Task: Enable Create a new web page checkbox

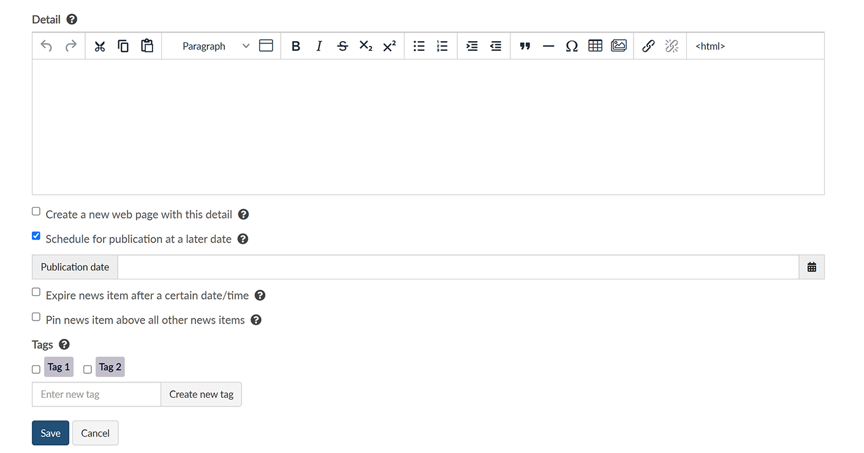Action: [x=36, y=211]
